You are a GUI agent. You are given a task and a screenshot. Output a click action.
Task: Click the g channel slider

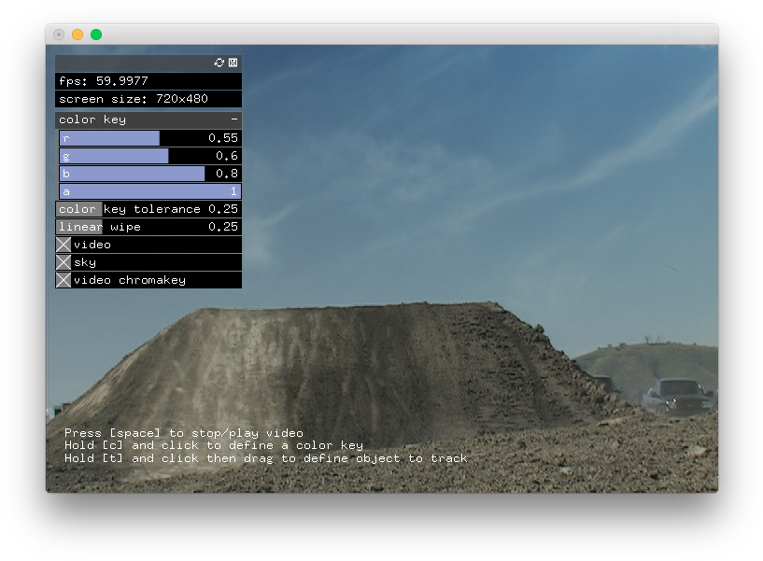coord(148,156)
